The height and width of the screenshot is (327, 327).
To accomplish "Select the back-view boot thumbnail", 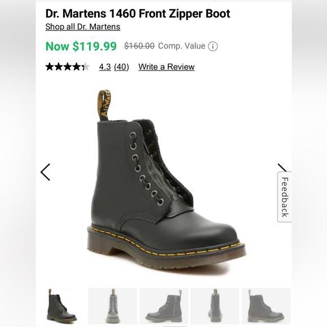I will pyautogui.click(x=215, y=306).
